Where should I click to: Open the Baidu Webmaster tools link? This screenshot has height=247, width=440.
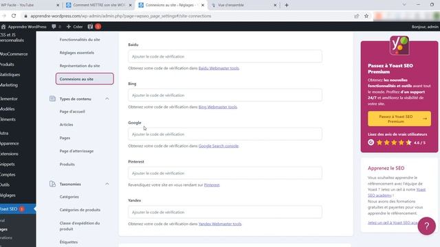[x=219, y=68]
